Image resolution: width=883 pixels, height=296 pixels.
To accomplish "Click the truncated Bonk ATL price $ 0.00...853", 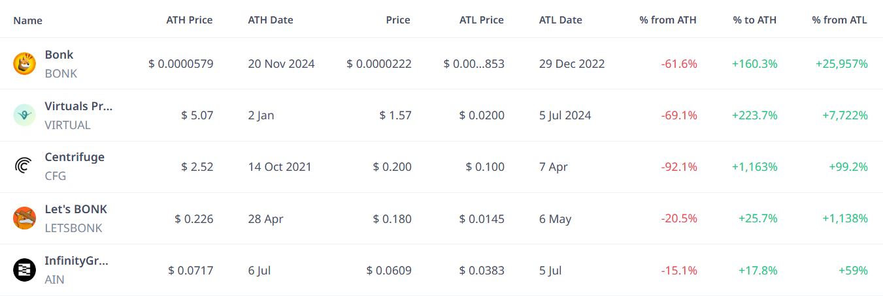I will (474, 64).
